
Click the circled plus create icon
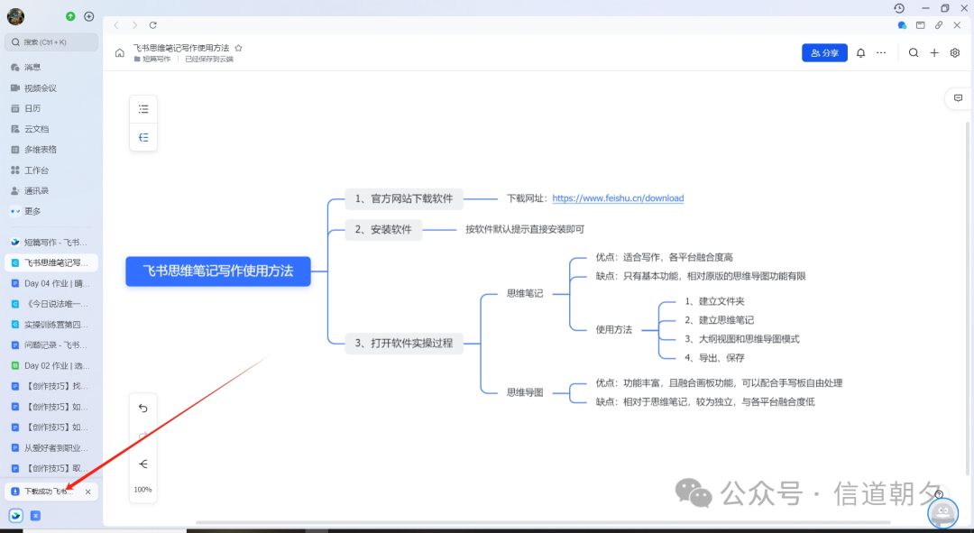coord(88,17)
